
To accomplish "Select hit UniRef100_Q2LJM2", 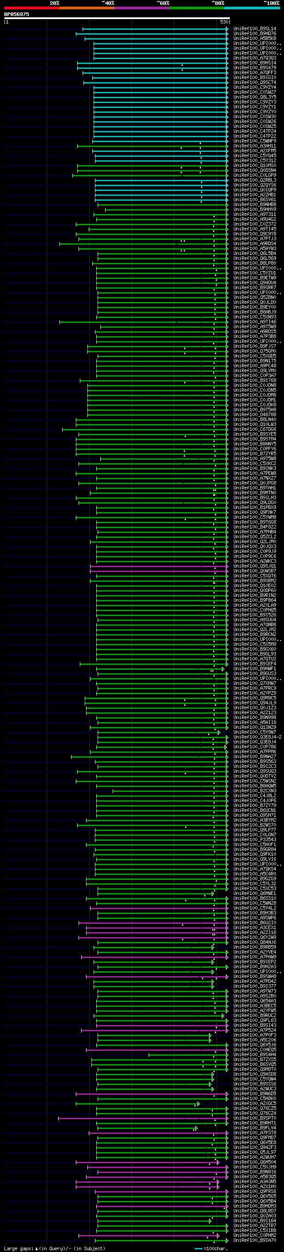I will point(255,629).
